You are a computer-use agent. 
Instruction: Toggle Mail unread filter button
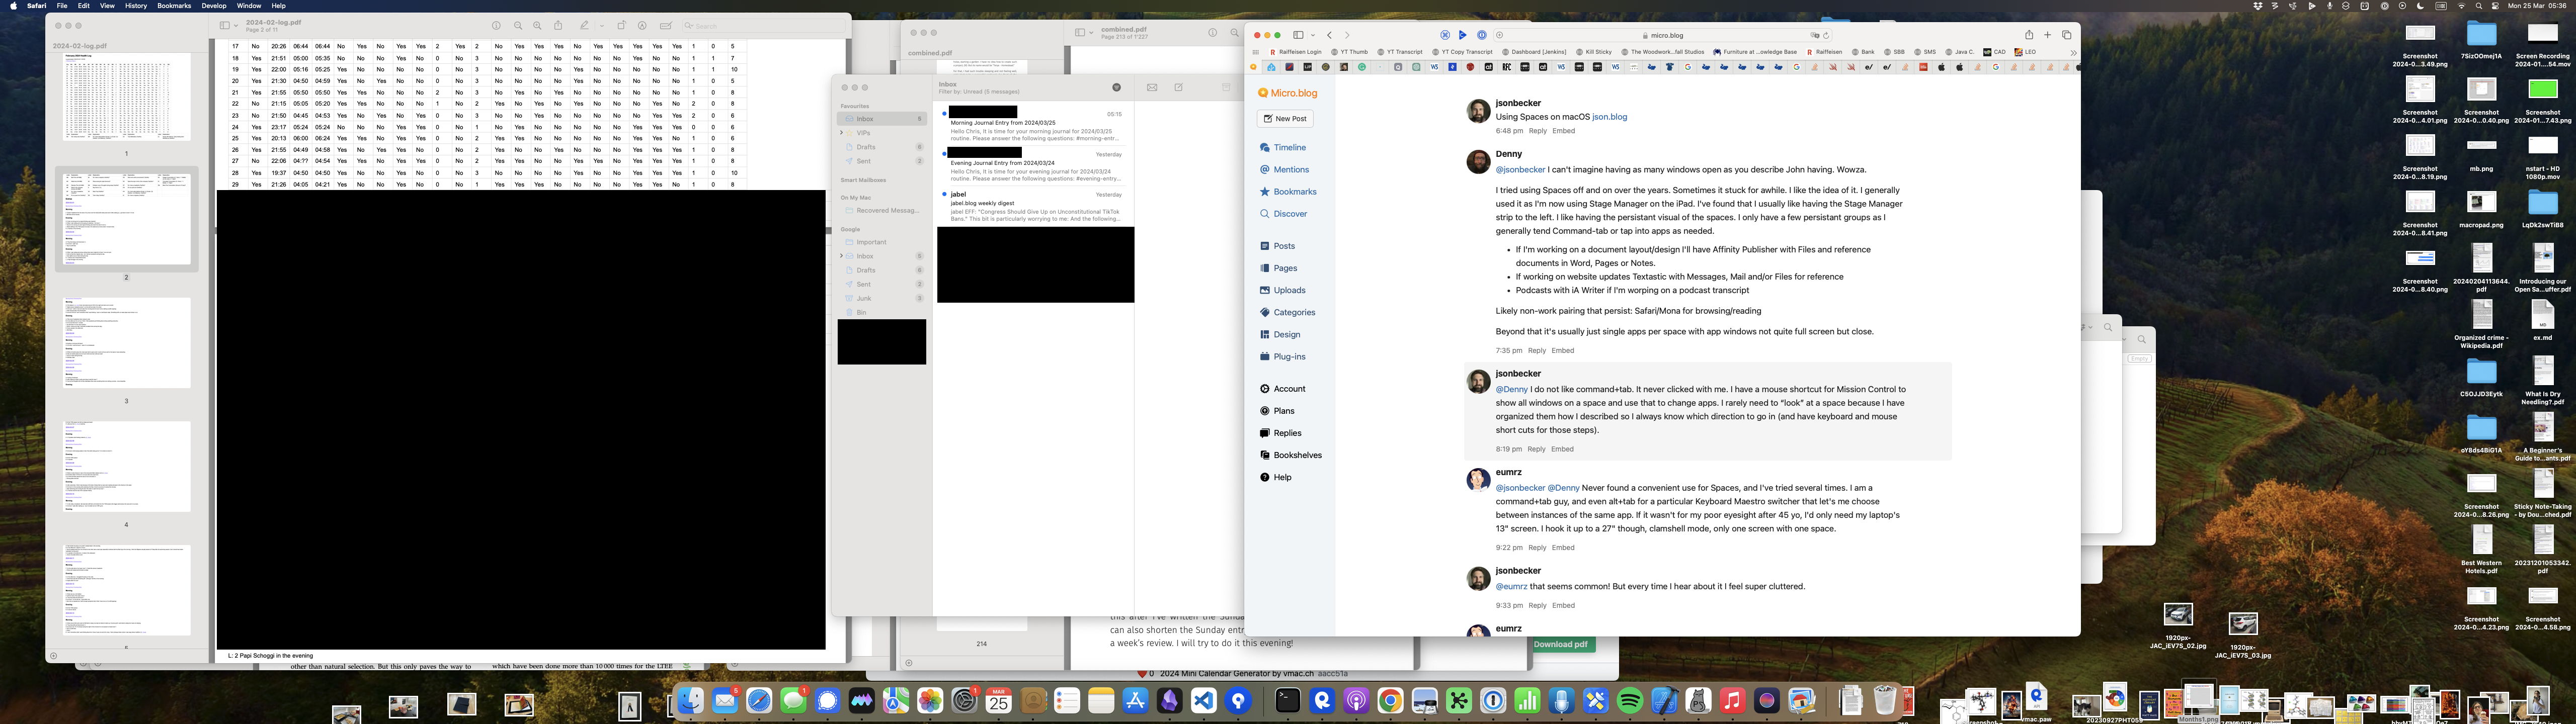click(1117, 88)
